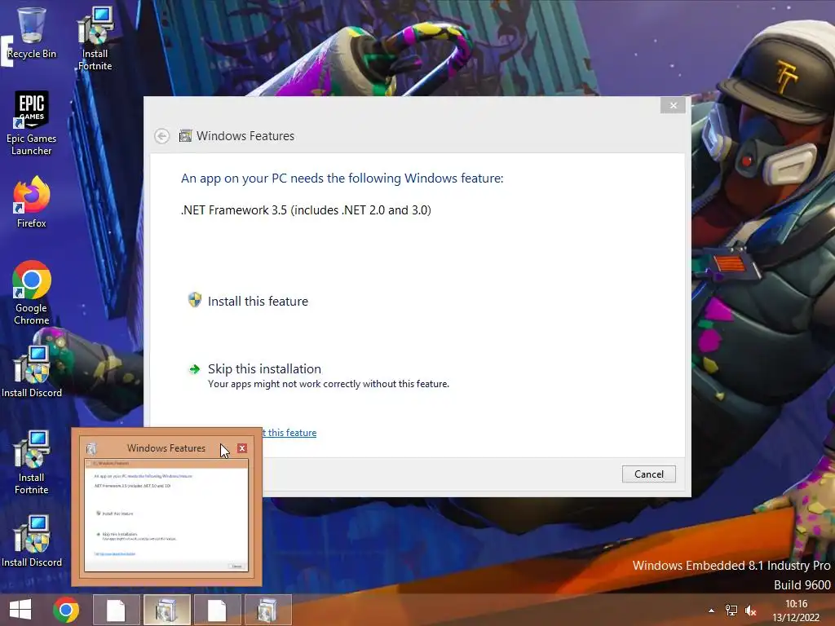Close the Windows Features dialog window
The width and height of the screenshot is (835, 626).
coord(673,105)
